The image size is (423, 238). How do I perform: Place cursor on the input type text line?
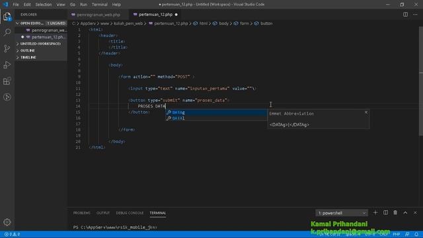pyautogui.click(x=192, y=89)
